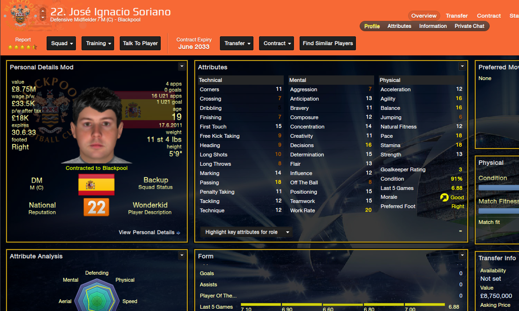The width and height of the screenshot is (519, 311).
Task: Open the Private Chat tab
Action: [x=469, y=26]
